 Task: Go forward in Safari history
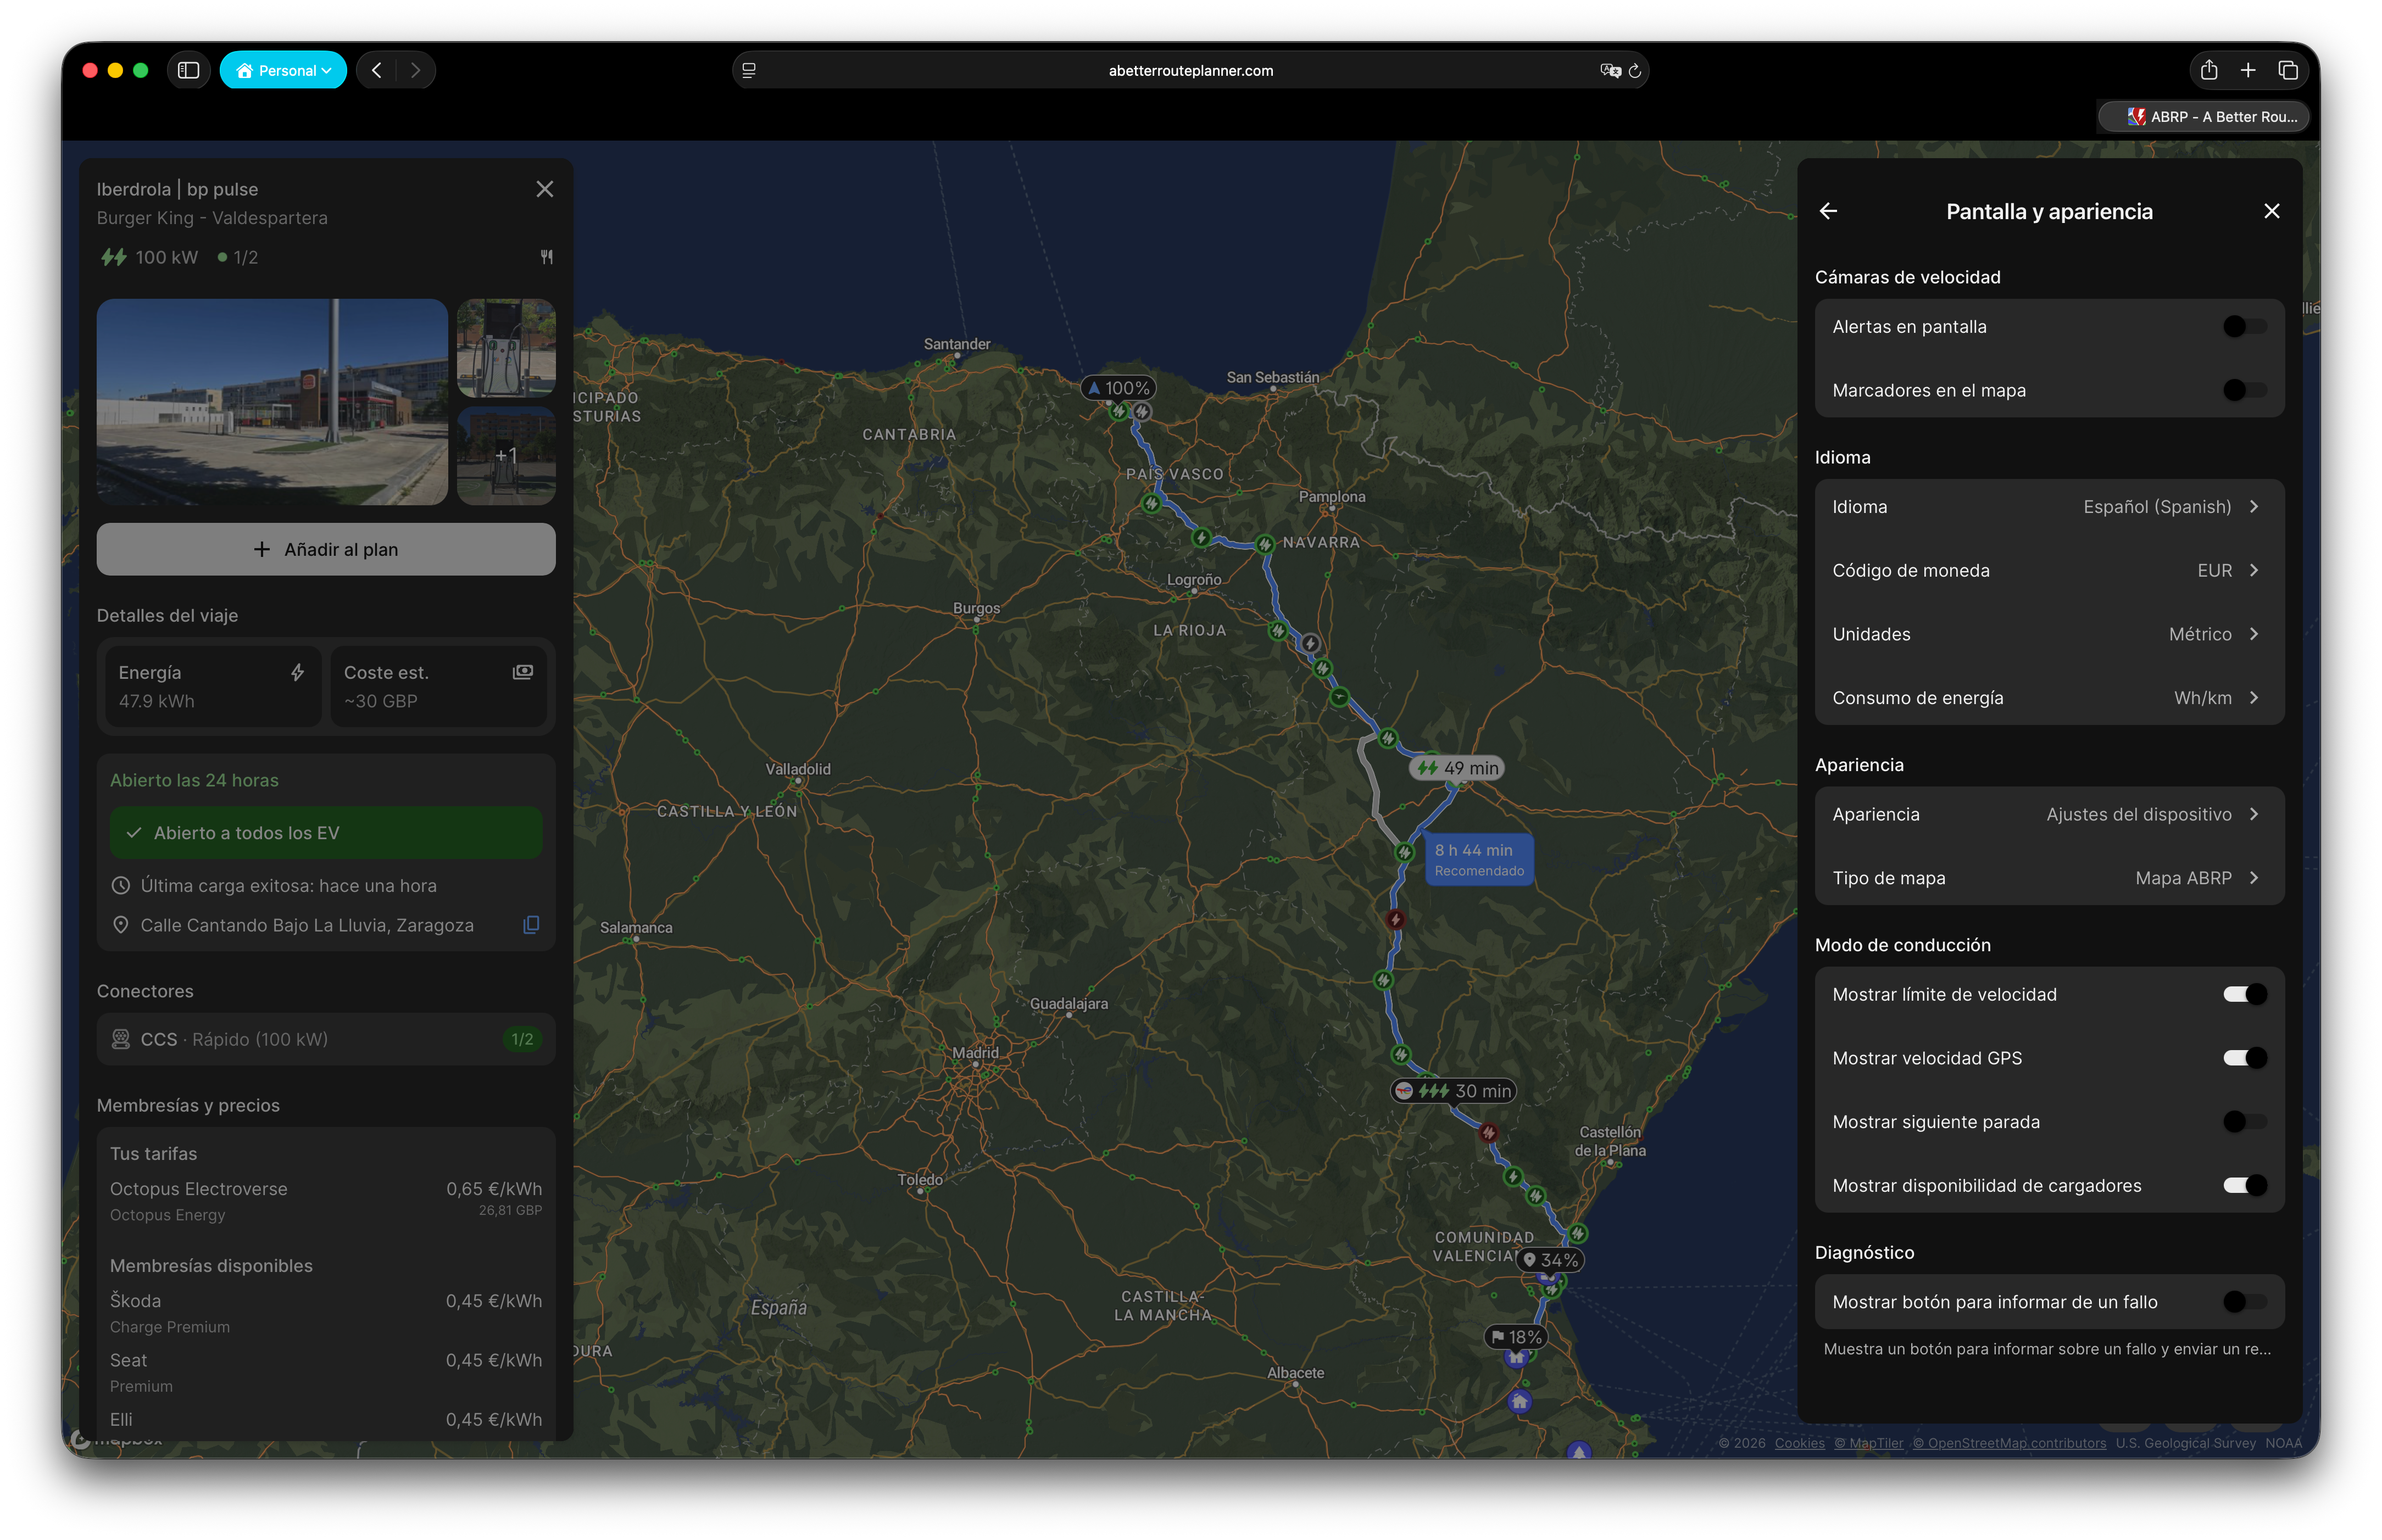click(x=415, y=70)
